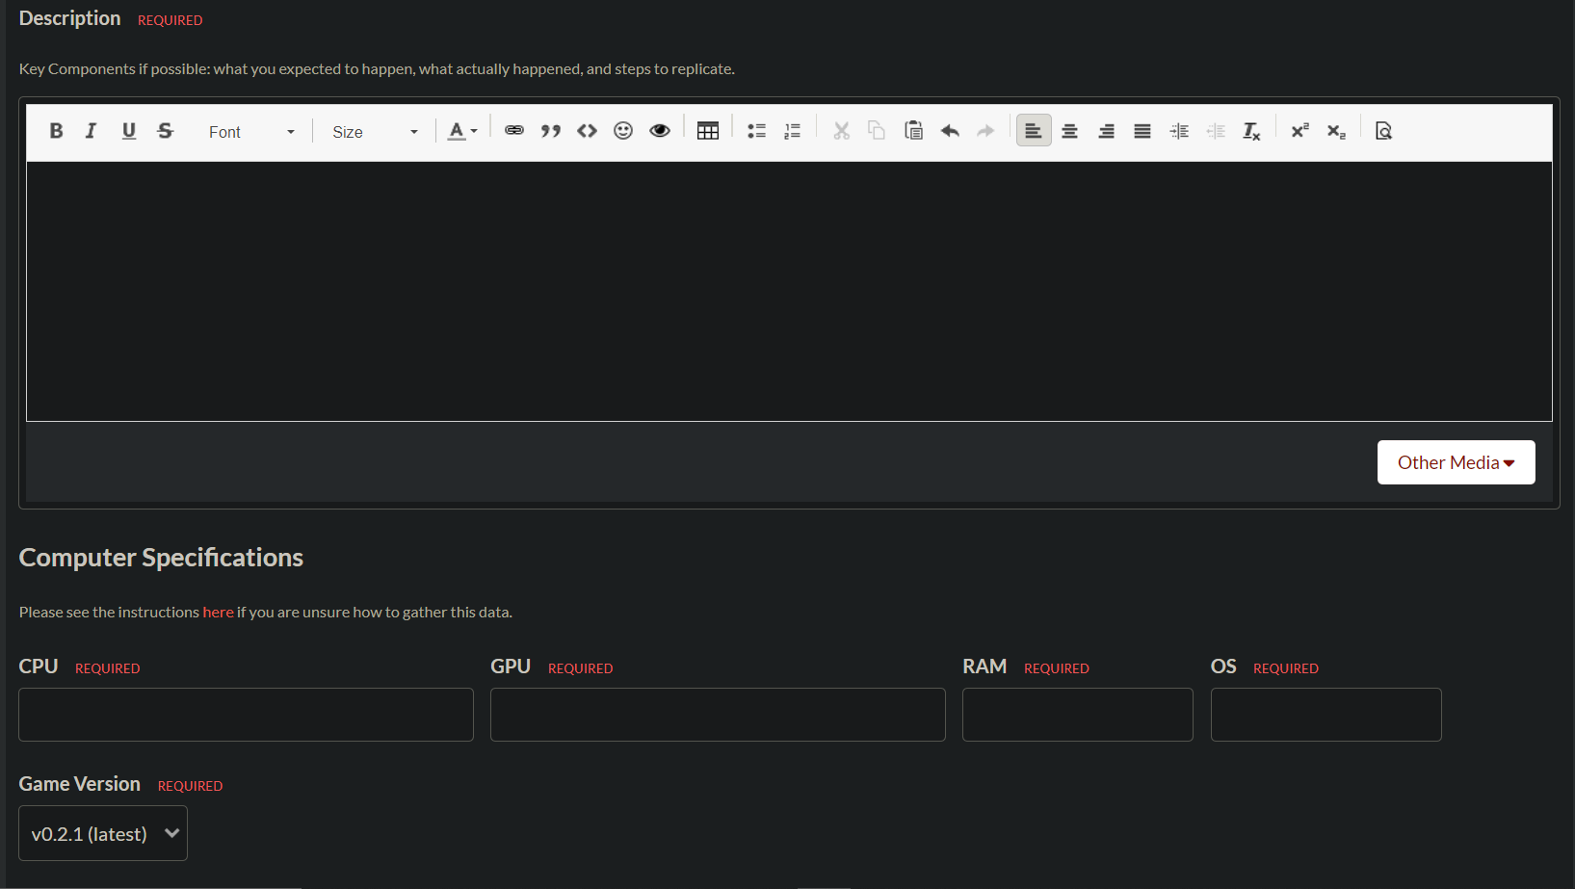This screenshot has height=889, width=1575.
Task: Open the text color picker
Action: [462, 131]
